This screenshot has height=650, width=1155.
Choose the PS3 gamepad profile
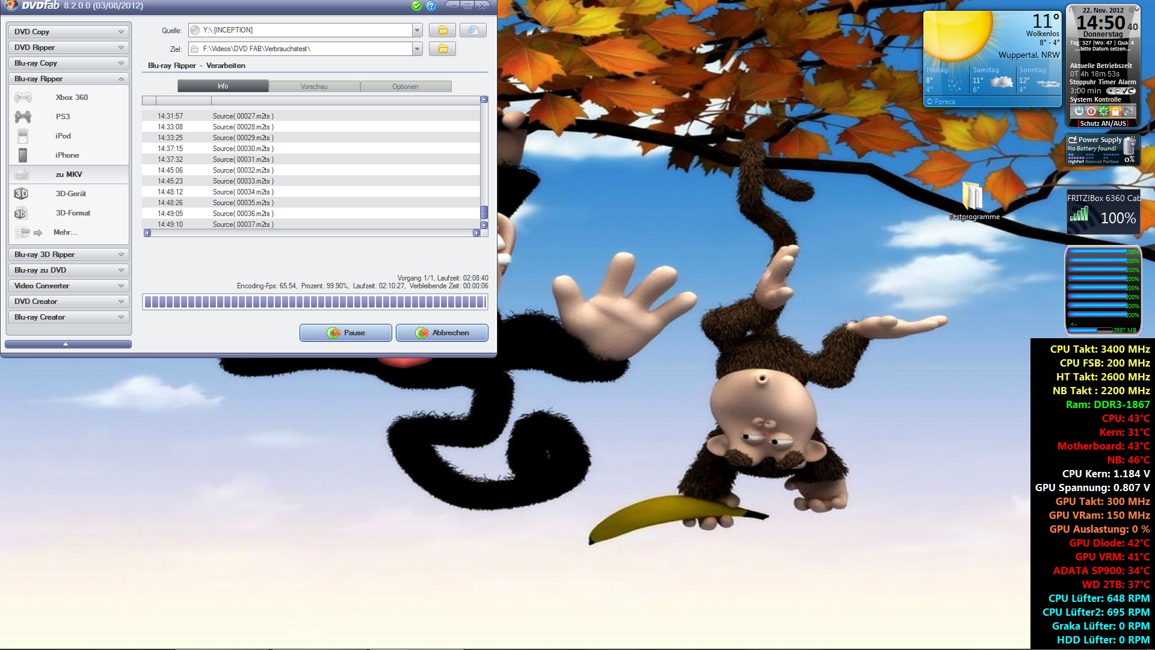(x=23, y=117)
